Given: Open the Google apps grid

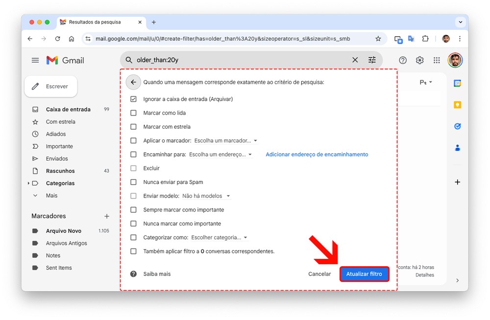Looking at the screenshot, I should point(436,60).
